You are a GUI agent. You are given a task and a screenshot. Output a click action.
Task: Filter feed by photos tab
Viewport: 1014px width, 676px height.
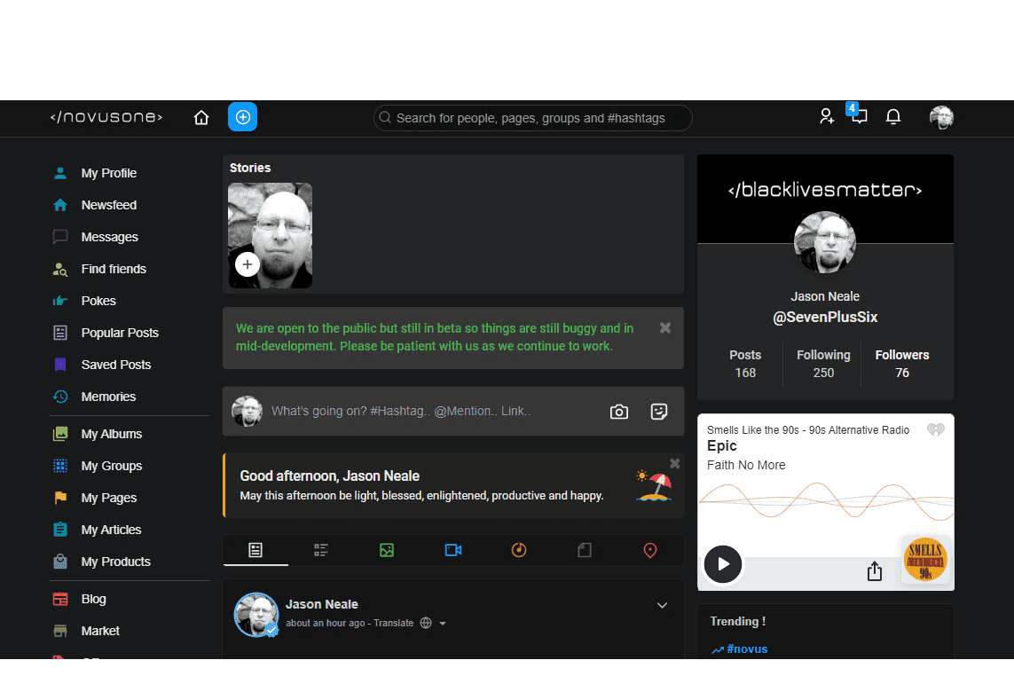click(x=387, y=551)
